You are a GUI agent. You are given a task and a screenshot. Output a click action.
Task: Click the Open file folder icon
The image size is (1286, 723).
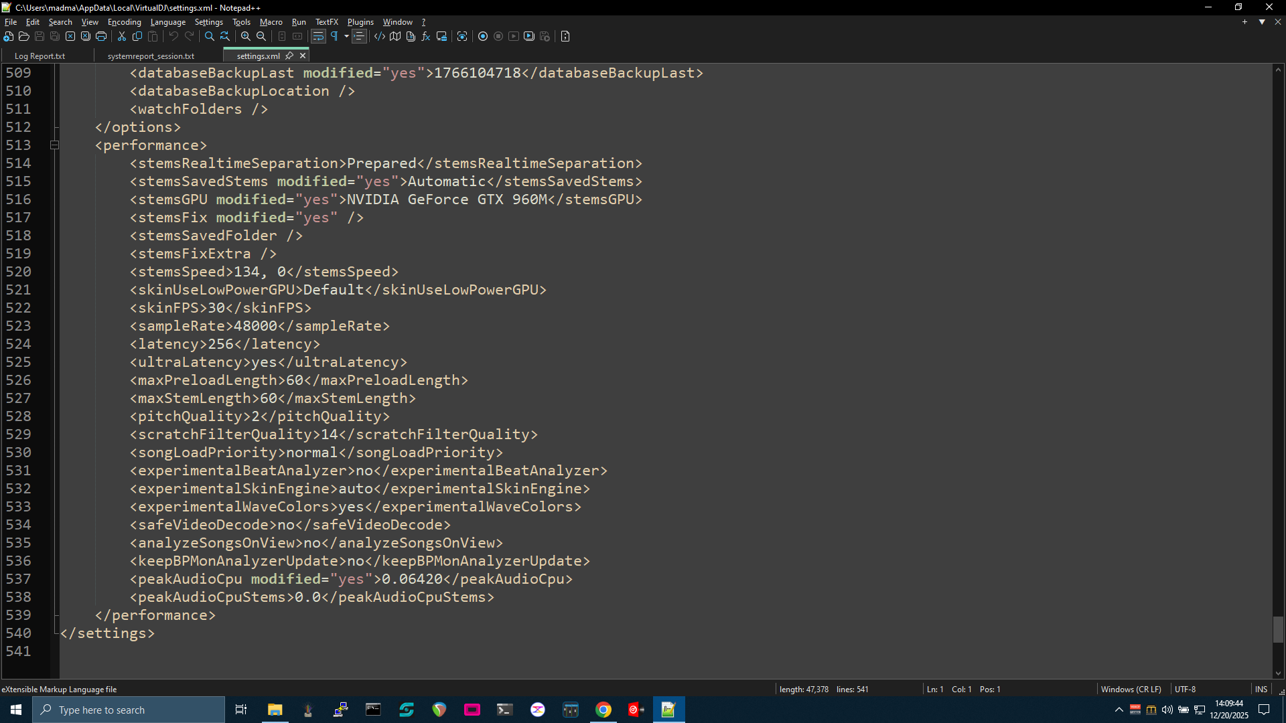(x=24, y=36)
